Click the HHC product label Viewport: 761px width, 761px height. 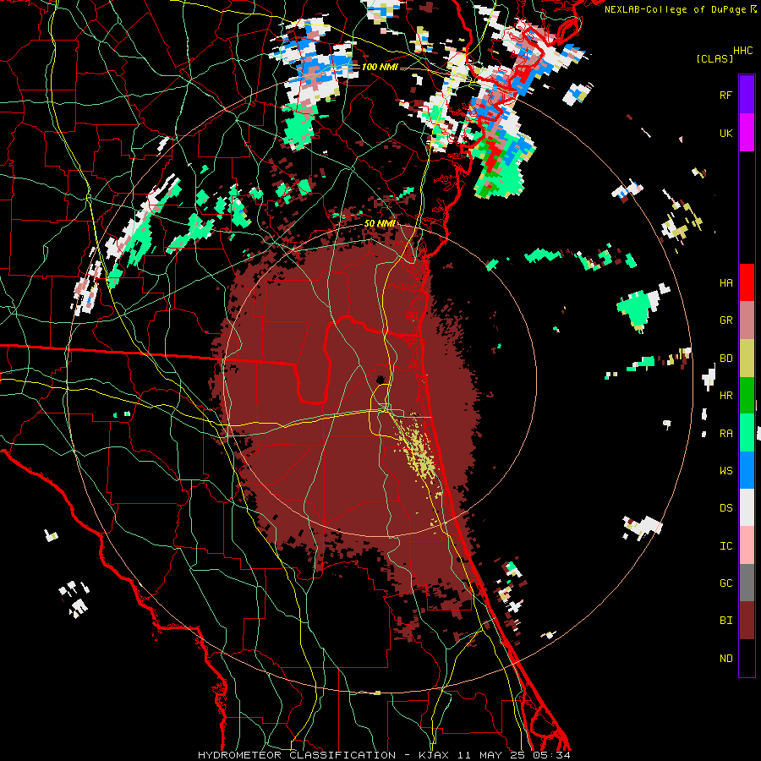tap(743, 51)
